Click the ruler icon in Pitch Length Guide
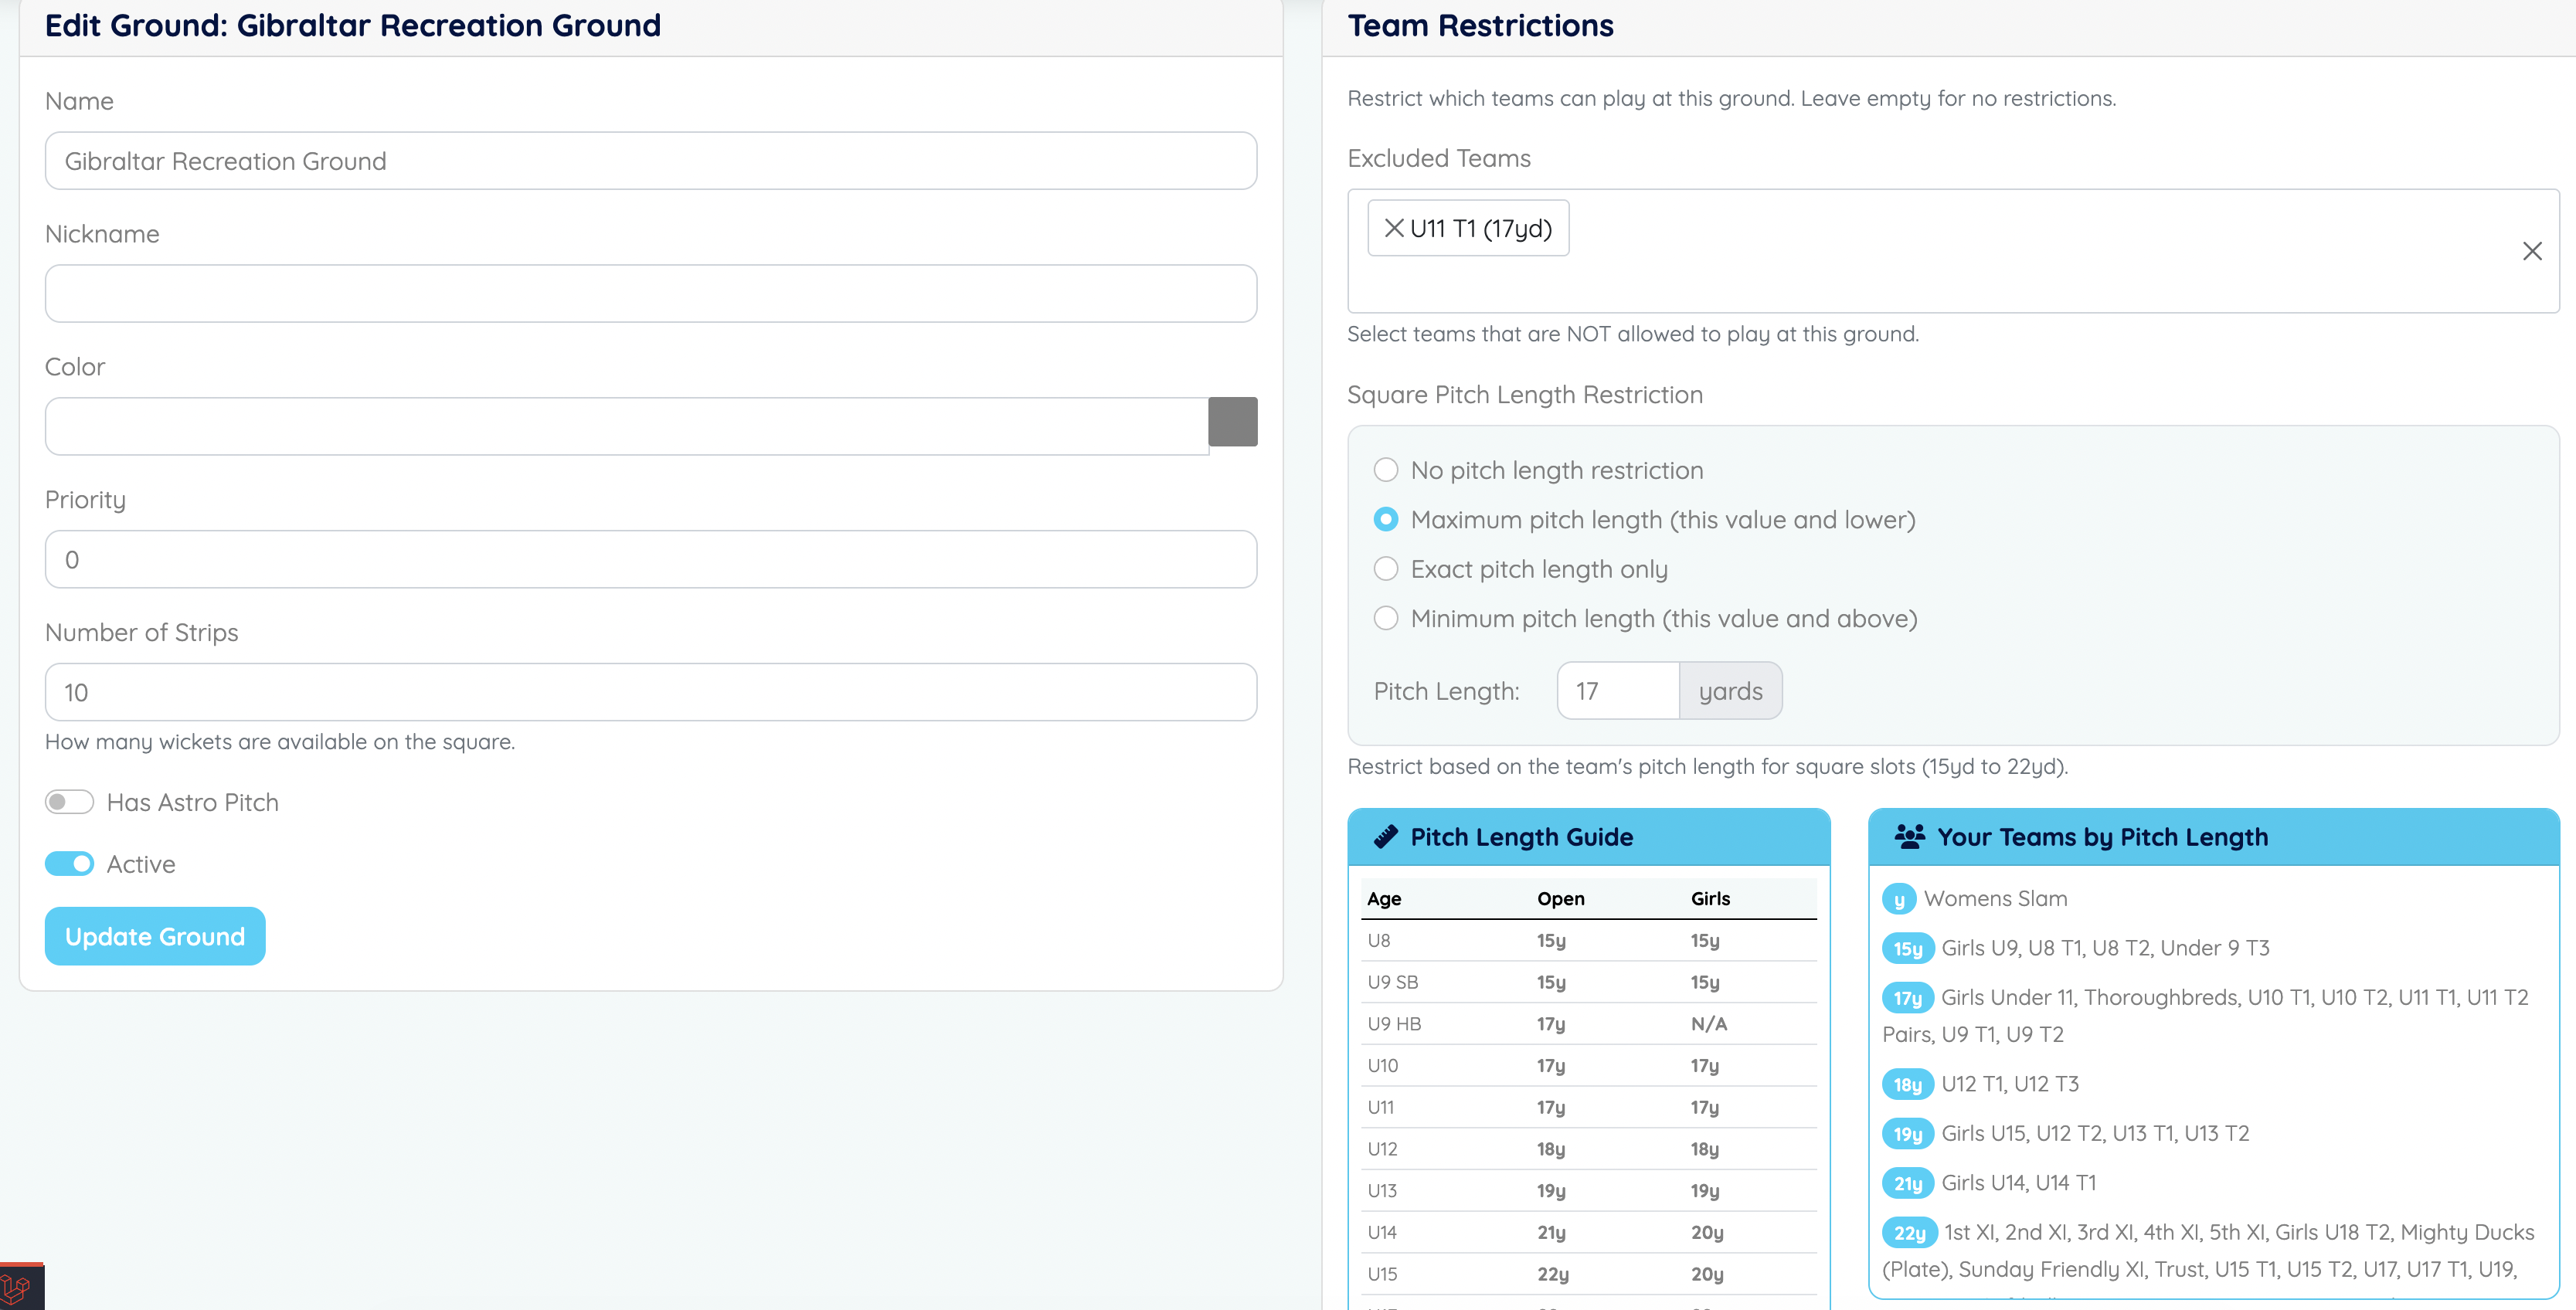Image resolution: width=2576 pixels, height=1310 pixels. [1385, 837]
